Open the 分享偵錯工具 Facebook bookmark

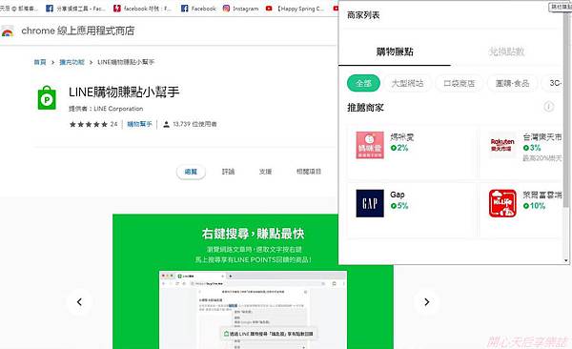(75, 8)
